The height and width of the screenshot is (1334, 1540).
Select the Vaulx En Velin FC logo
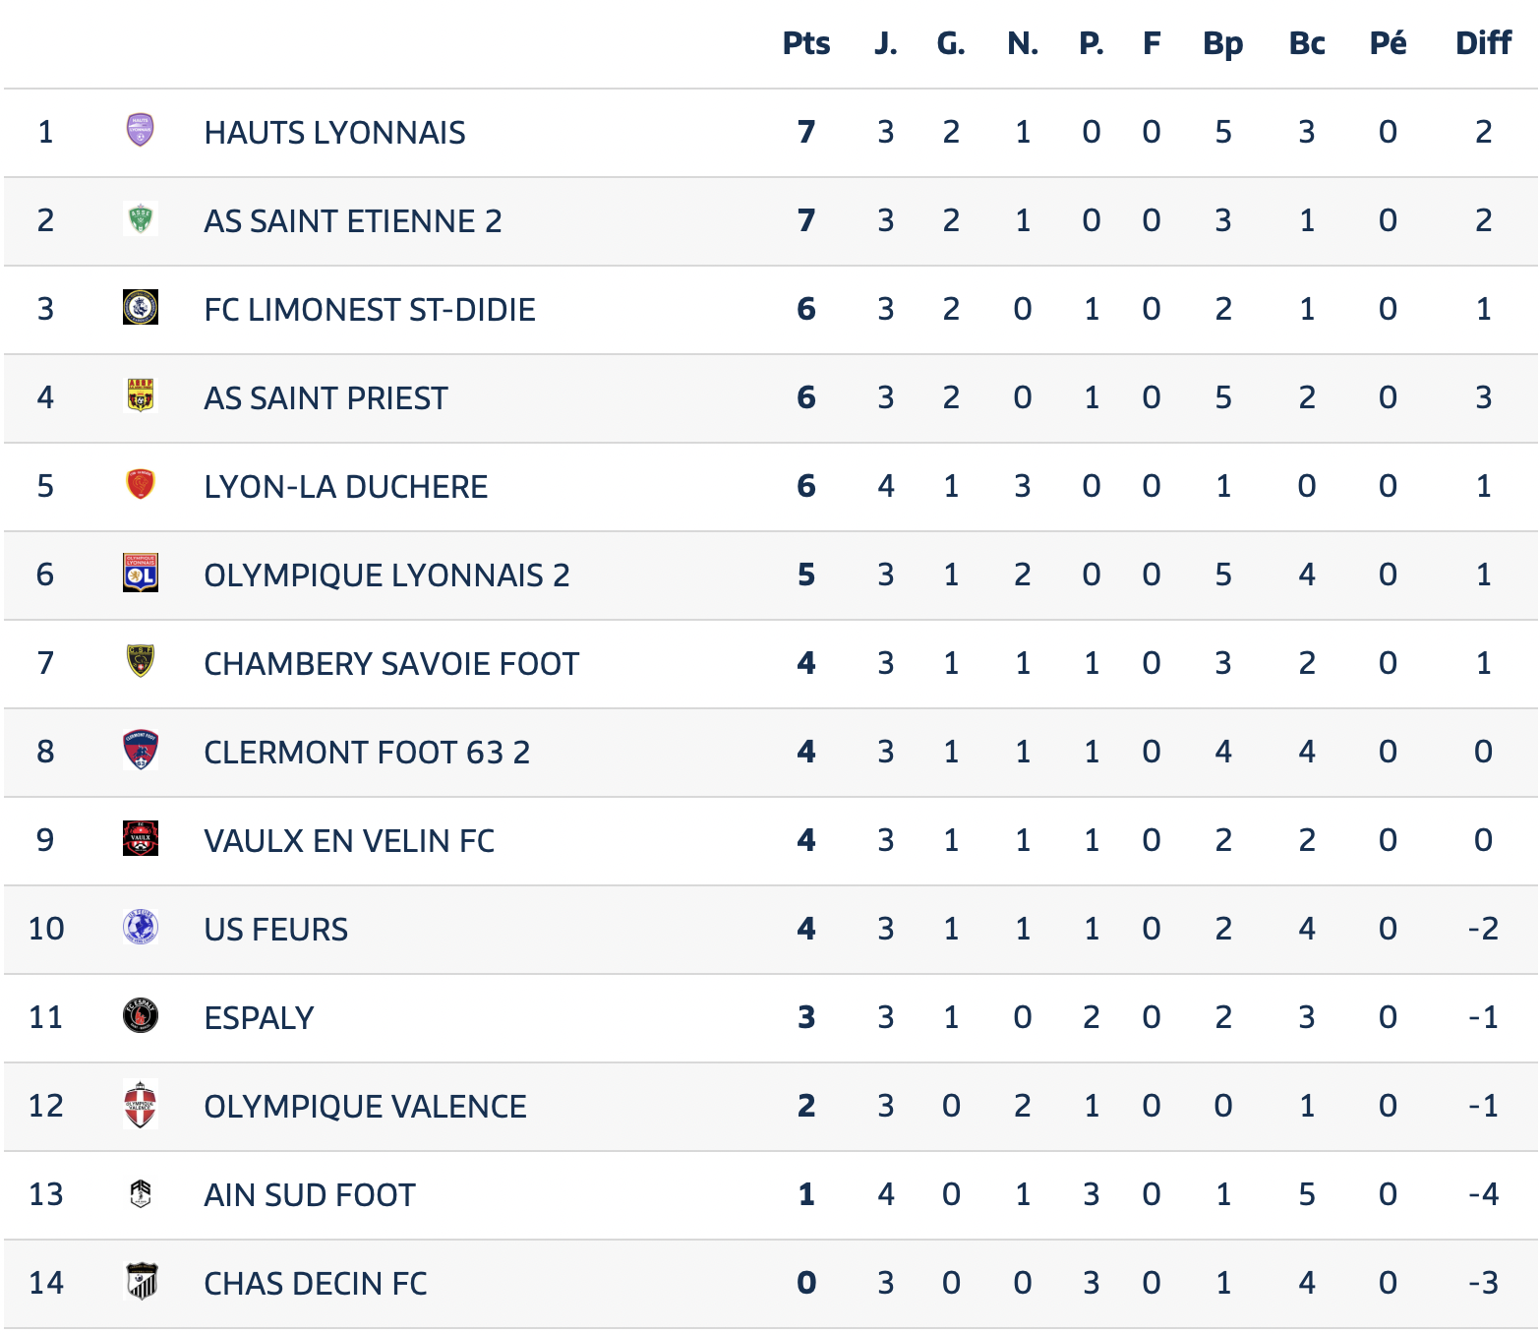(x=141, y=839)
